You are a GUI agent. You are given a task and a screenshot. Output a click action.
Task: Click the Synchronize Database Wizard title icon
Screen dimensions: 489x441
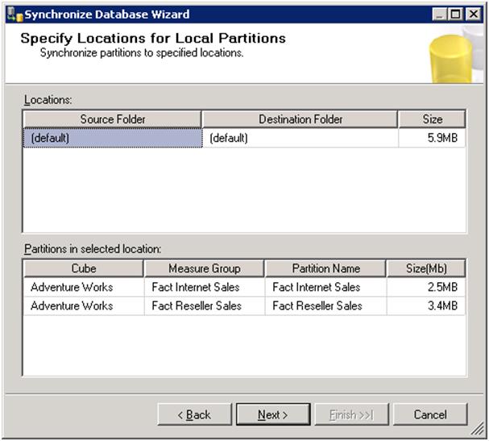point(15,15)
